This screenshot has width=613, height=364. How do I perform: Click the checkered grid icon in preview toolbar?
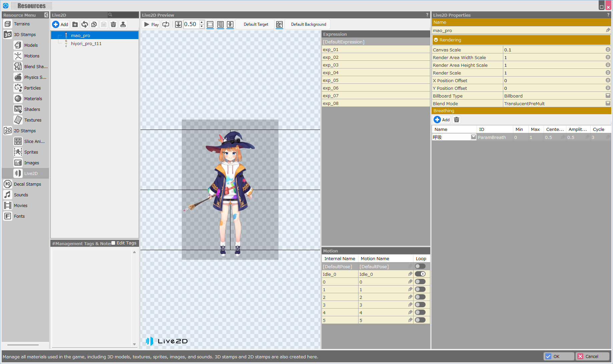pos(220,24)
